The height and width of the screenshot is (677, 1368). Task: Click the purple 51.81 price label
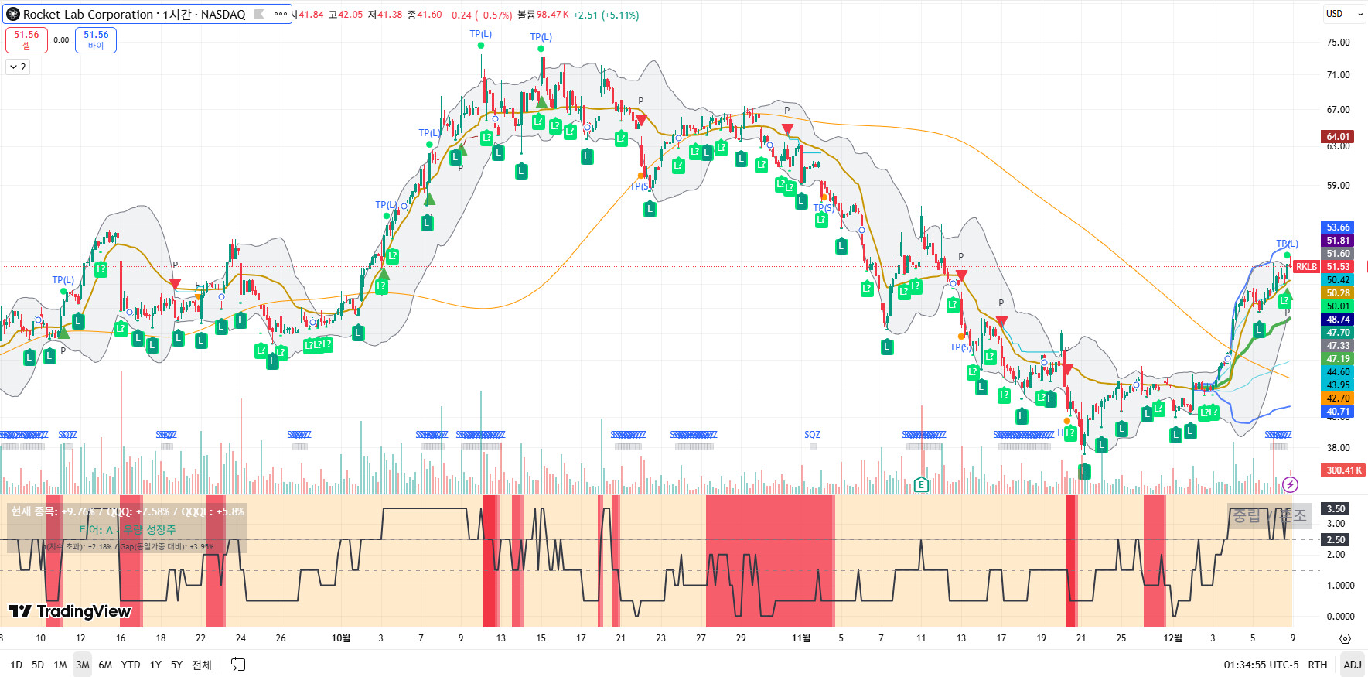(1338, 241)
